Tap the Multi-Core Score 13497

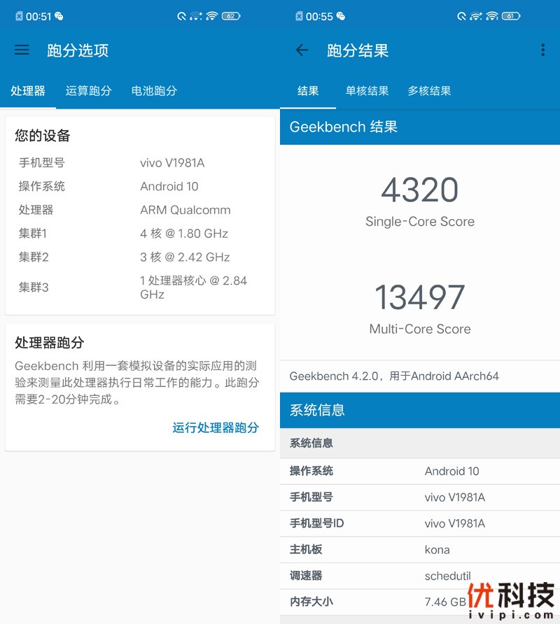(419, 297)
